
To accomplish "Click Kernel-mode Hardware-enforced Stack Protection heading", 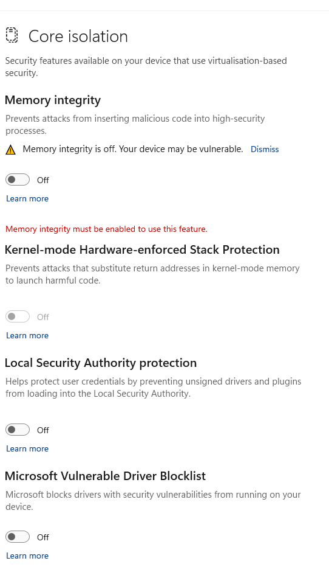I will 142,249.
